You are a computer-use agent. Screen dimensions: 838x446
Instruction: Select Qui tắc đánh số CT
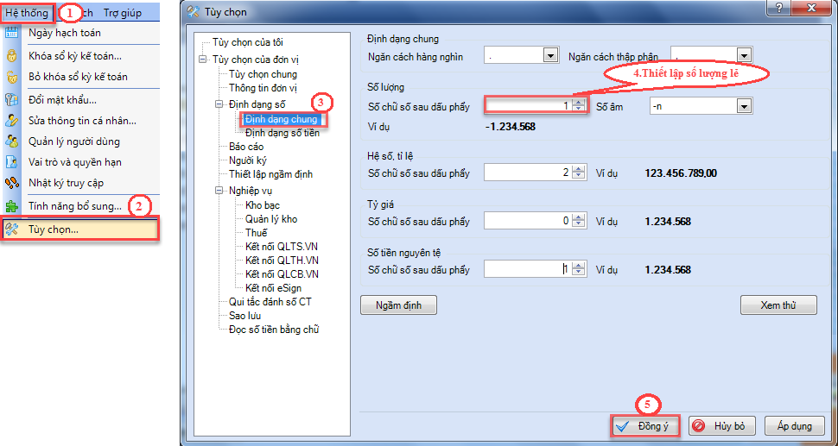pyautogui.click(x=270, y=301)
